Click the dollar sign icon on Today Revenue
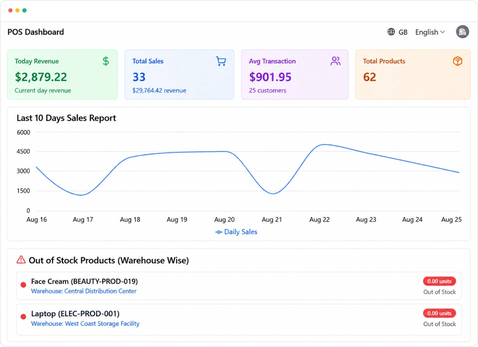 coord(106,61)
